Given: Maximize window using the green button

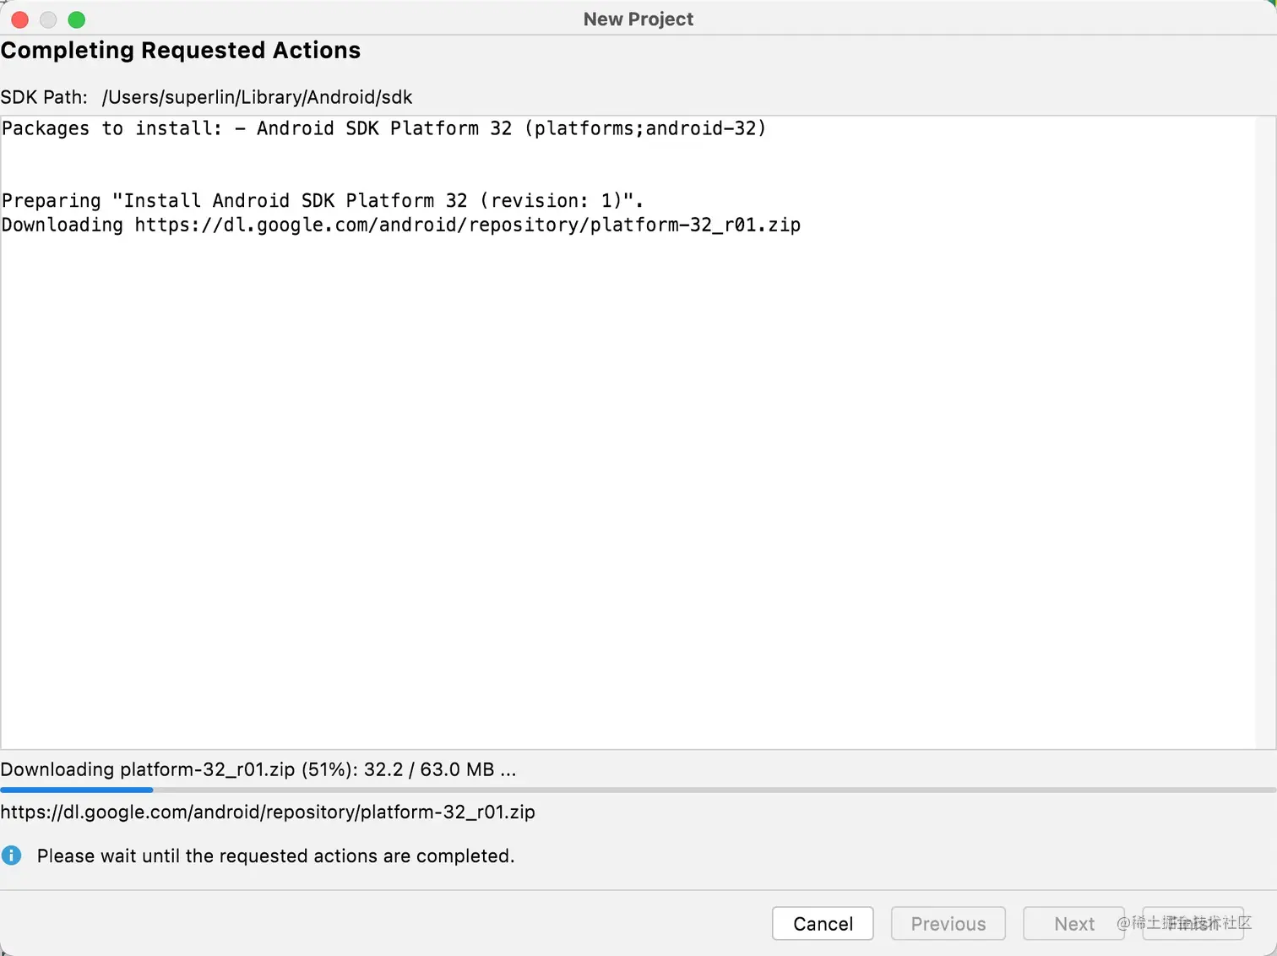Looking at the screenshot, I should tap(77, 19).
